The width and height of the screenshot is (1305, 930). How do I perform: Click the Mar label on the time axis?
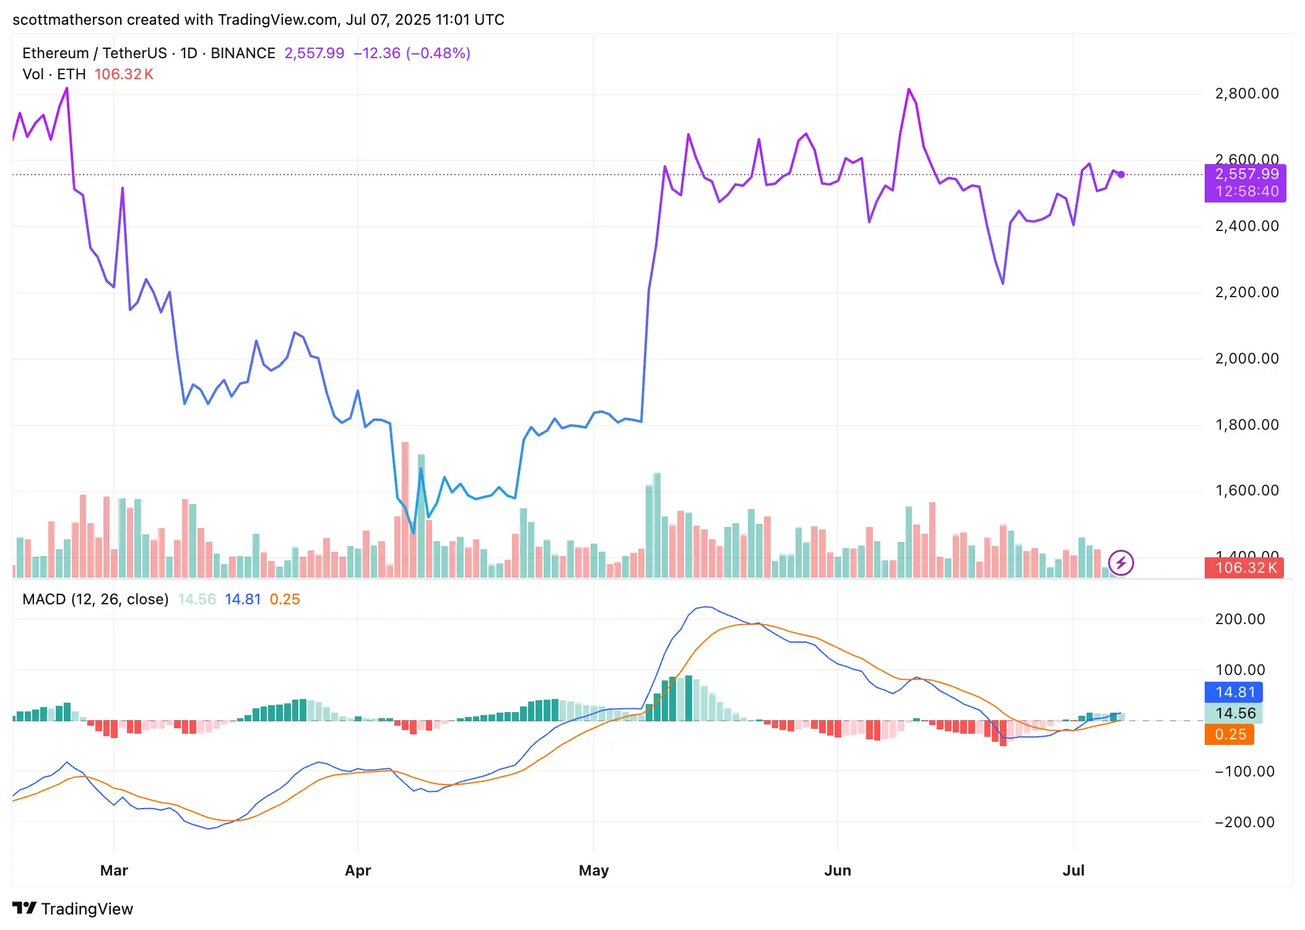(113, 870)
